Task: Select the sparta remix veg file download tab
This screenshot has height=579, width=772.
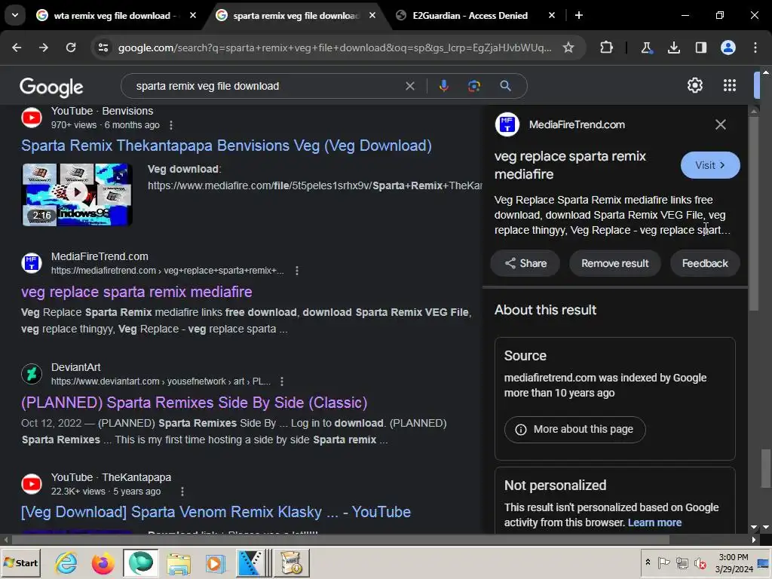Action: pyautogui.click(x=296, y=15)
